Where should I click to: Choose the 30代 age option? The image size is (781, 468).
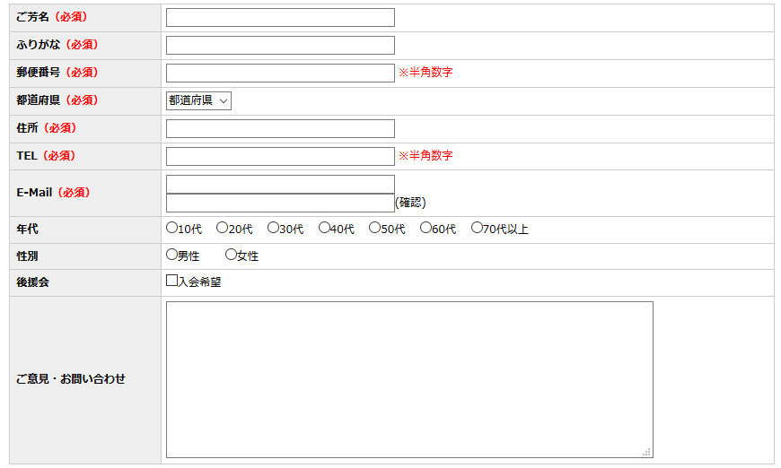point(273,228)
